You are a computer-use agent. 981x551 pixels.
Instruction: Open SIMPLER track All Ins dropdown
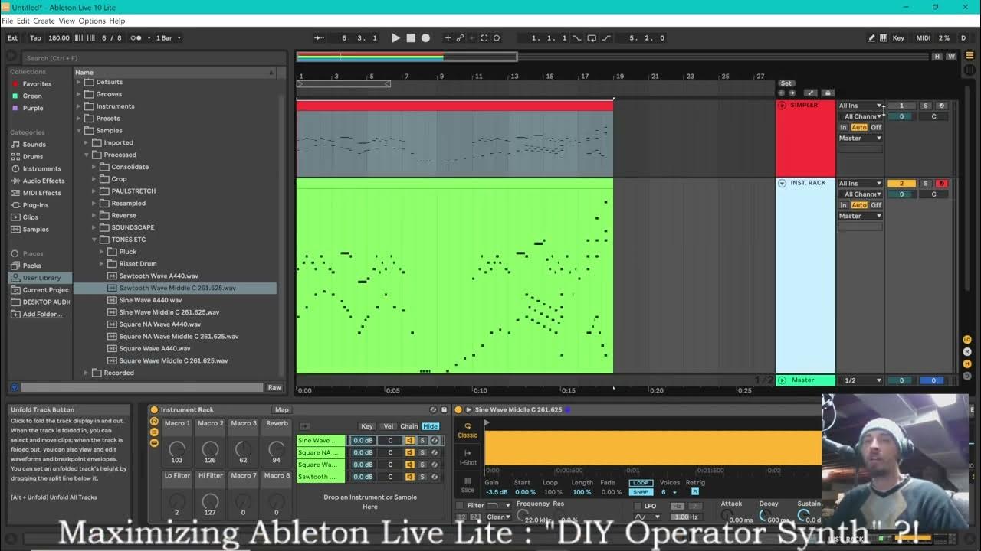click(860, 106)
